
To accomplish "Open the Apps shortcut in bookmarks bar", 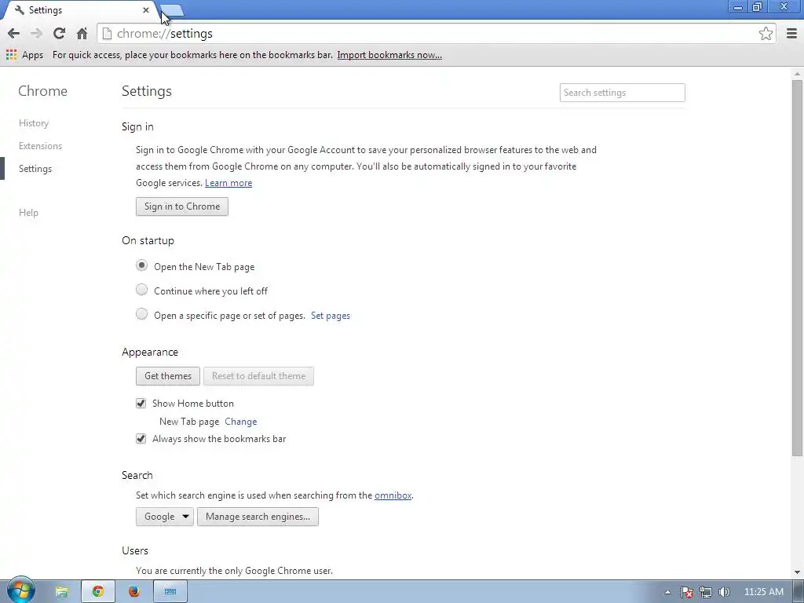I will click(x=24, y=55).
